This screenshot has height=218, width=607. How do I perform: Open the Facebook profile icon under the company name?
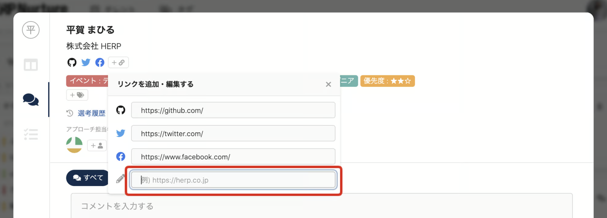click(100, 62)
